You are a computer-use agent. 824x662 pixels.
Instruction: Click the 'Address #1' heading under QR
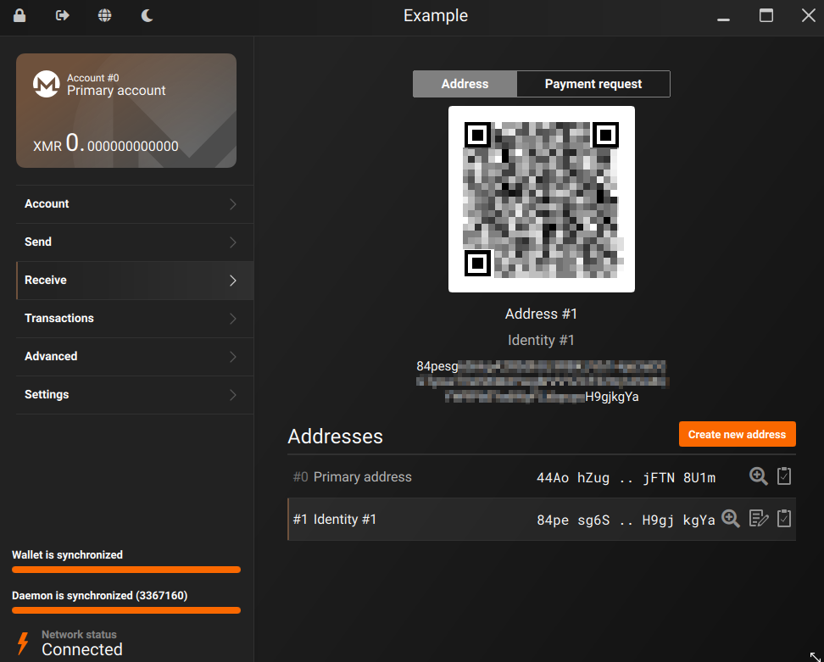(541, 314)
